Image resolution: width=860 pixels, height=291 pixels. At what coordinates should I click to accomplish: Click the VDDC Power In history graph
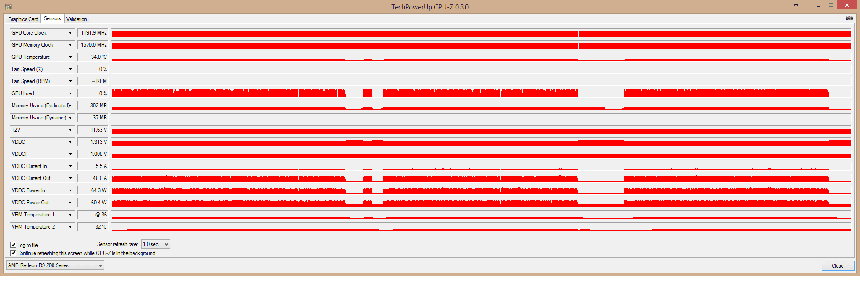481,190
